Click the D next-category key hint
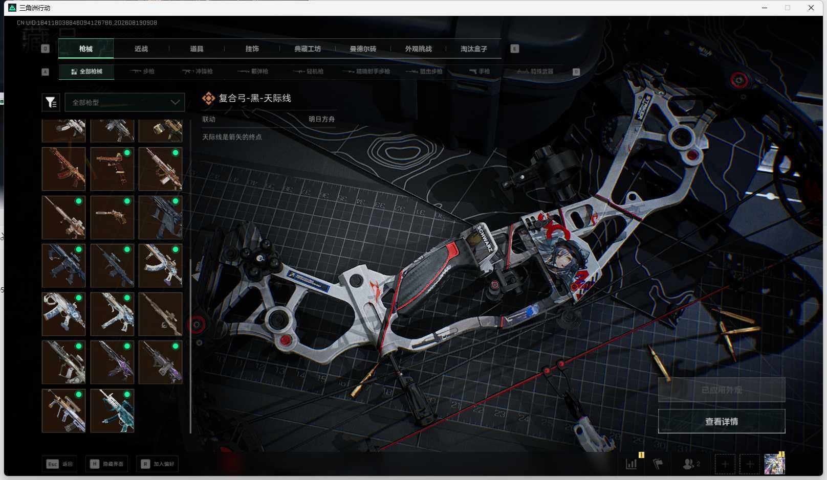The image size is (827, 480). click(x=576, y=72)
